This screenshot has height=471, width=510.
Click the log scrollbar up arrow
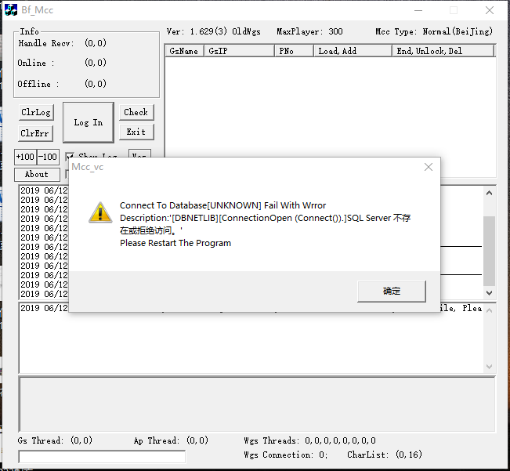click(x=489, y=193)
